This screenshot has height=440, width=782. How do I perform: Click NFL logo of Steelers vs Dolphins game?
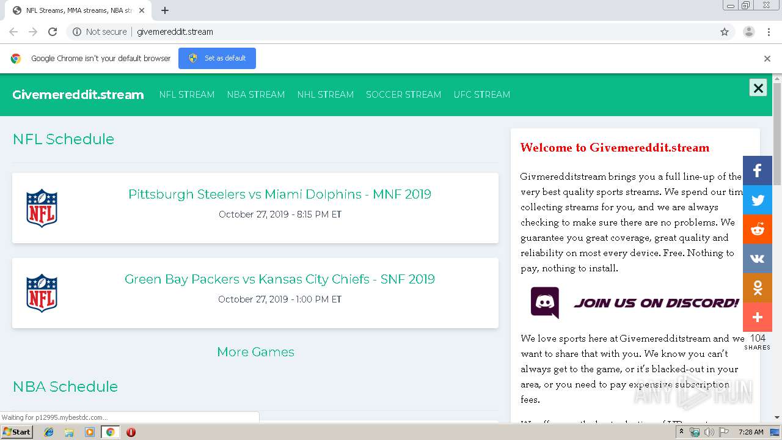click(42, 208)
